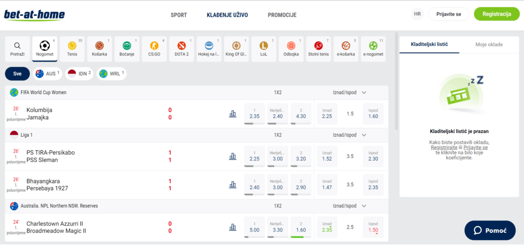Click FIFA World Cup Women globe icon
This screenshot has width=524, height=245.
14,93
